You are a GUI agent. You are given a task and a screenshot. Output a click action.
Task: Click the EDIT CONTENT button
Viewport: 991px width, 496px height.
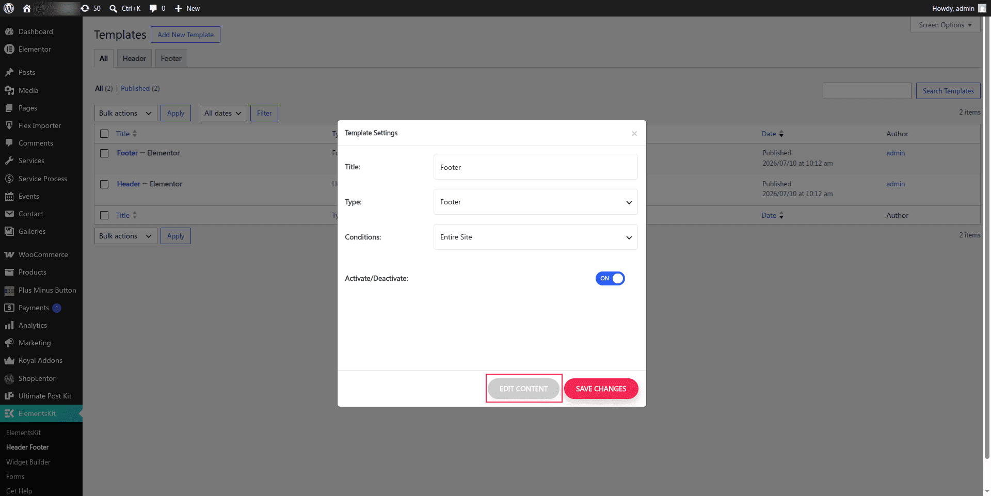(523, 389)
